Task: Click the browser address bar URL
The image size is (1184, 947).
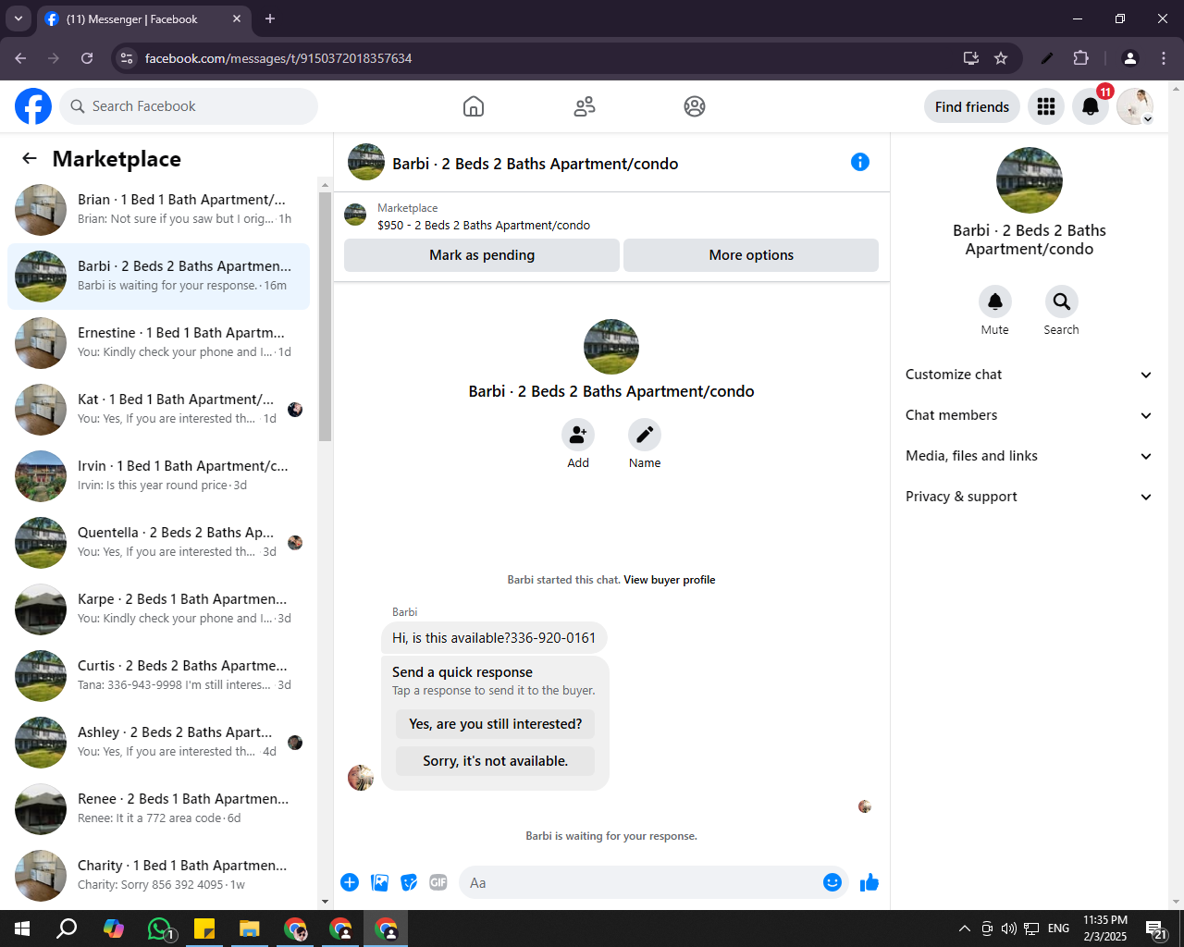Action: 278,58
